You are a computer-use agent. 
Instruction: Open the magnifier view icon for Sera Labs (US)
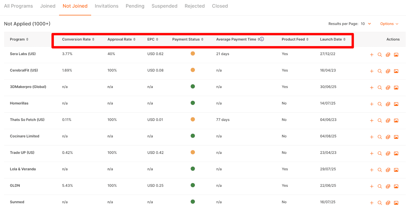tap(380, 55)
